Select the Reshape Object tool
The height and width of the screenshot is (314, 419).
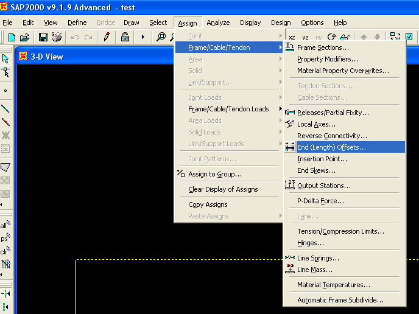[x=5, y=72]
